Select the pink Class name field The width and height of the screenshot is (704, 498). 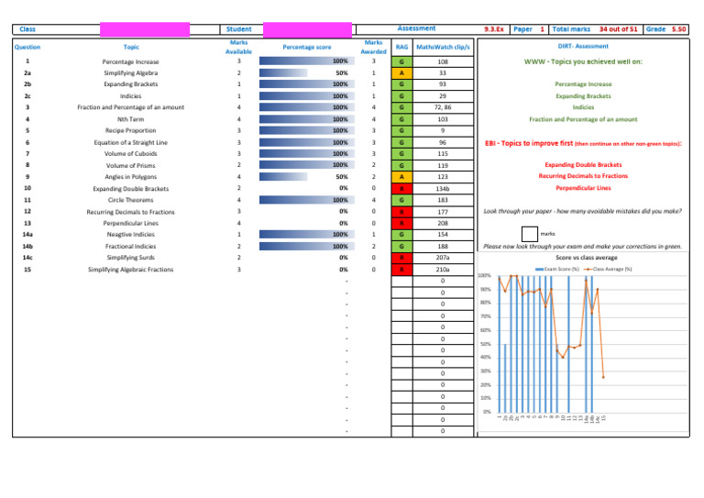pyautogui.click(x=145, y=29)
